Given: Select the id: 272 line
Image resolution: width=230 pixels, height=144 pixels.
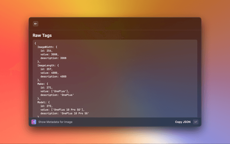Looking at the screenshot, I should coord(46,106).
